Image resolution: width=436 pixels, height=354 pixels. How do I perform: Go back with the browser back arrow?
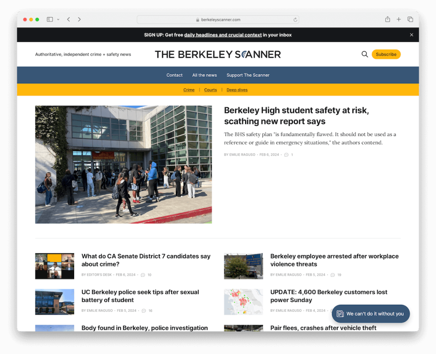69,20
